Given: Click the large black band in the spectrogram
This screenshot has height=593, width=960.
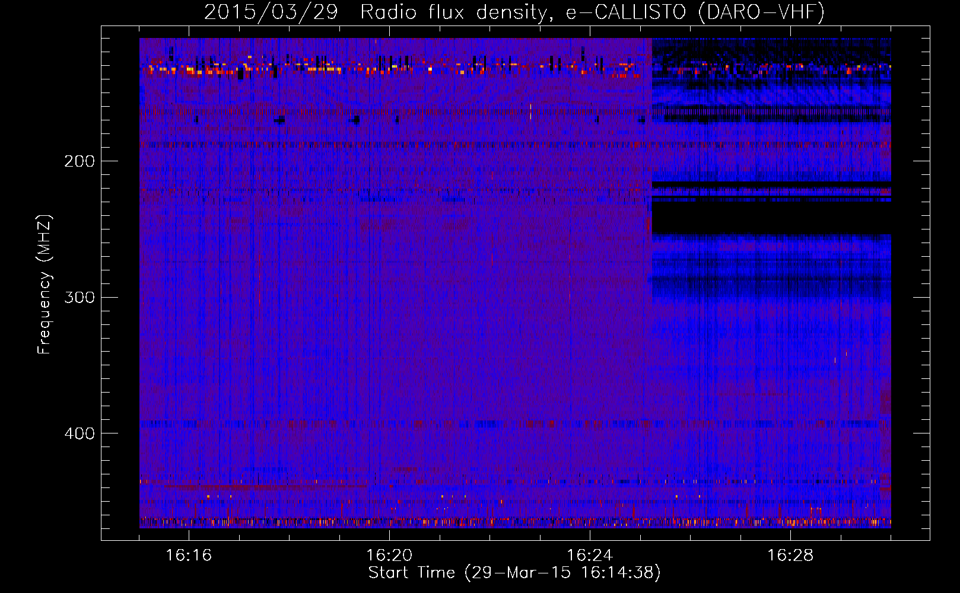Looking at the screenshot, I should pyautogui.click(x=771, y=218).
